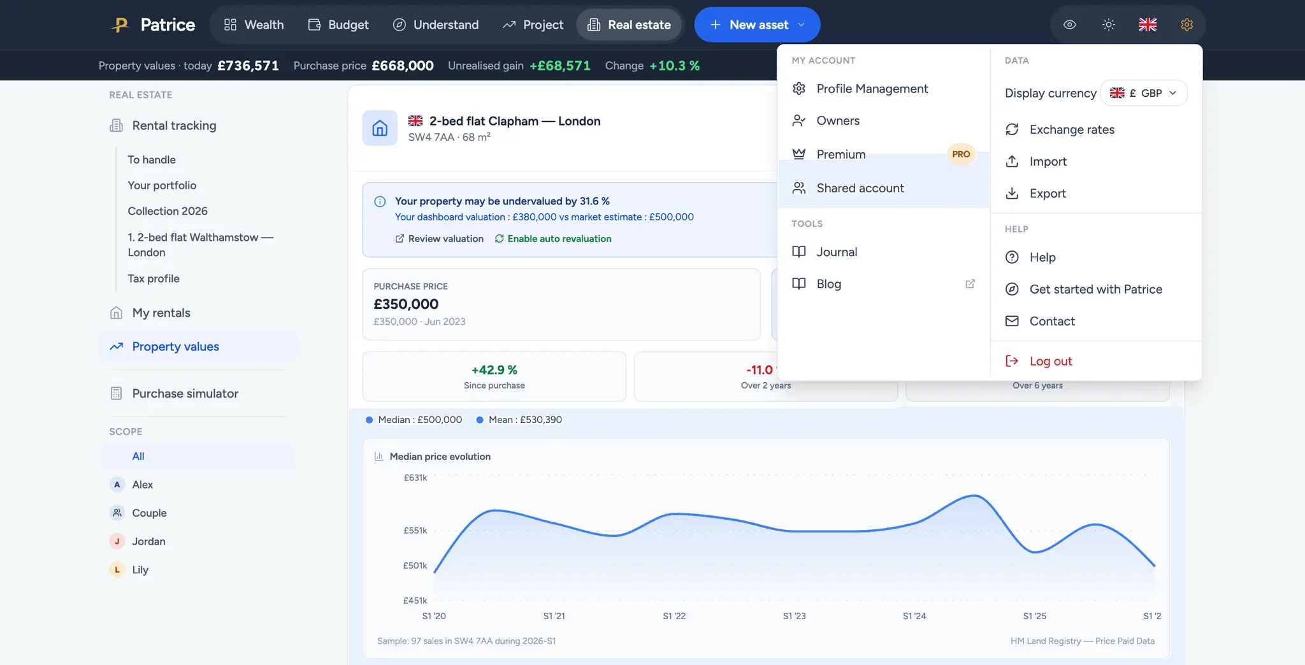The width and height of the screenshot is (1305, 665).
Task: Click the UK flag language icon
Action: 1148,25
